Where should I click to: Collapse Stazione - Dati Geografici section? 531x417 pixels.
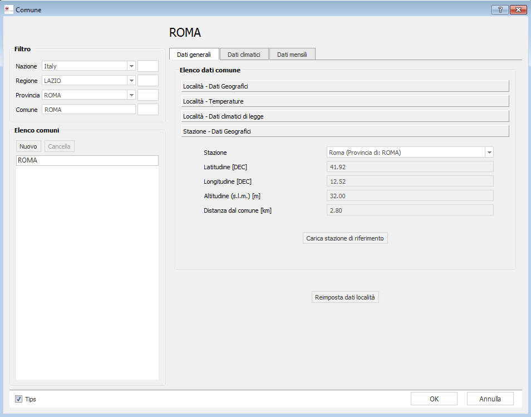click(x=345, y=131)
